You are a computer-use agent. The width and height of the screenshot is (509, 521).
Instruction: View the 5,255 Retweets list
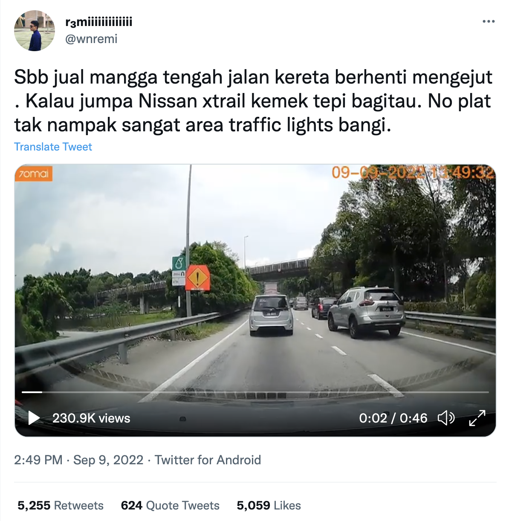tap(61, 505)
